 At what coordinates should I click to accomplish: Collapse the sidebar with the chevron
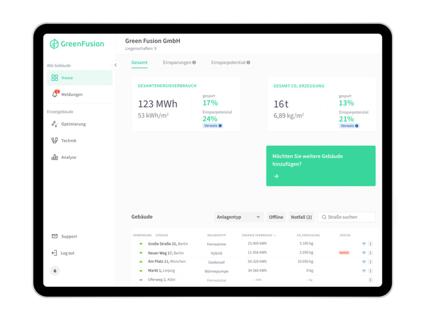pyautogui.click(x=115, y=65)
